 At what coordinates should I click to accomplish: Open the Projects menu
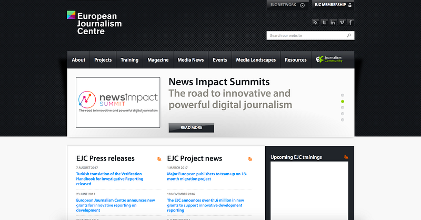click(103, 60)
